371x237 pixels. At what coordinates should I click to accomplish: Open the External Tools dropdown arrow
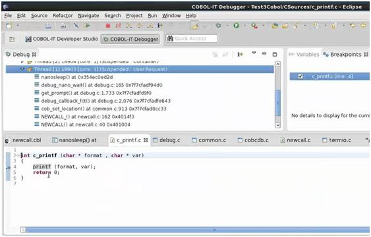pos(263,26)
